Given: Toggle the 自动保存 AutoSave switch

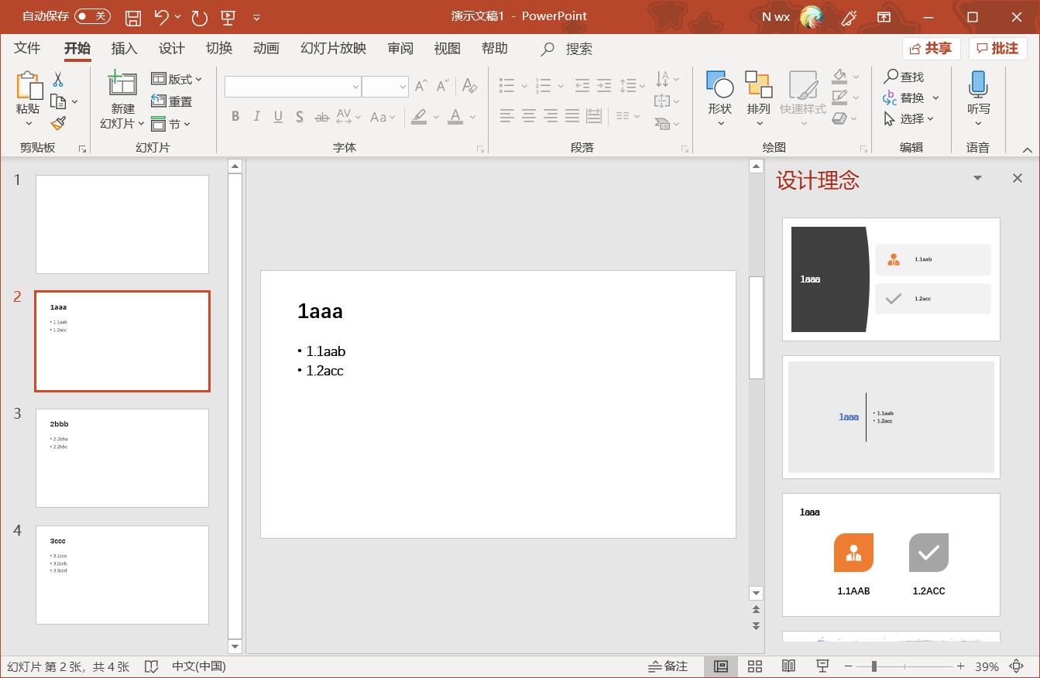Looking at the screenshot, I should 92,16.
